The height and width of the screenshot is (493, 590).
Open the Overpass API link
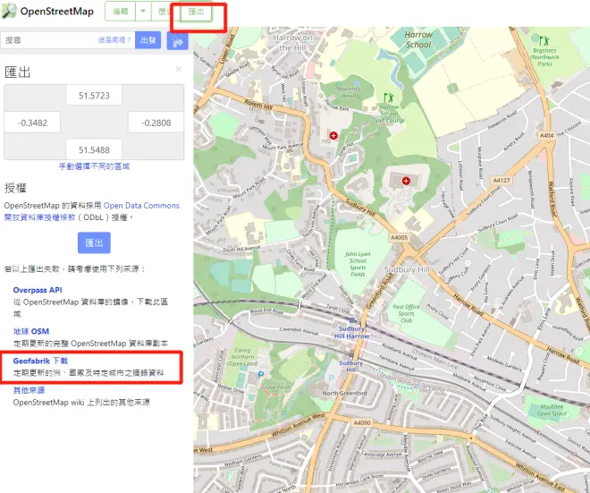point(38,290)
